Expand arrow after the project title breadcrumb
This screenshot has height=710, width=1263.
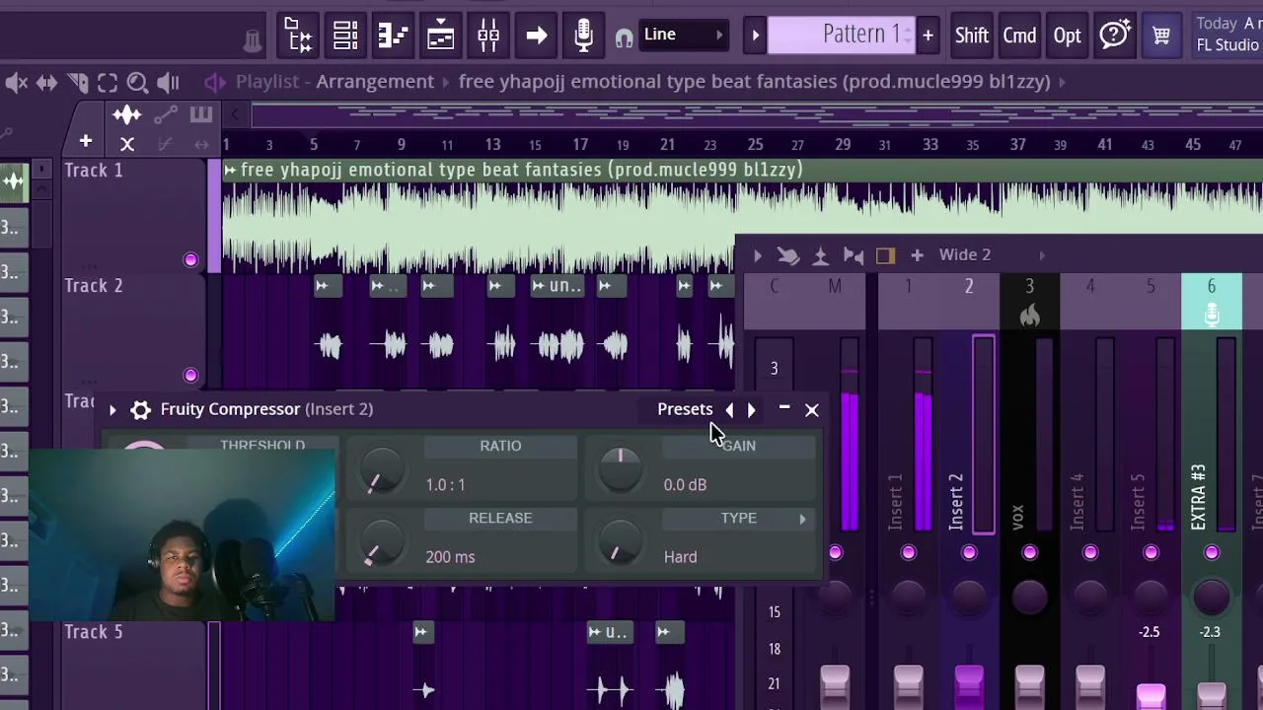tap(1062, 82)
